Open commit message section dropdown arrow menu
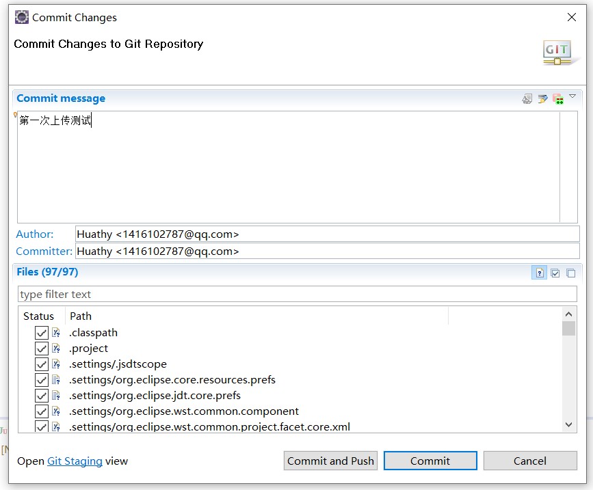The height and width of the screenshot is (490, 593). tap(572, 96)
